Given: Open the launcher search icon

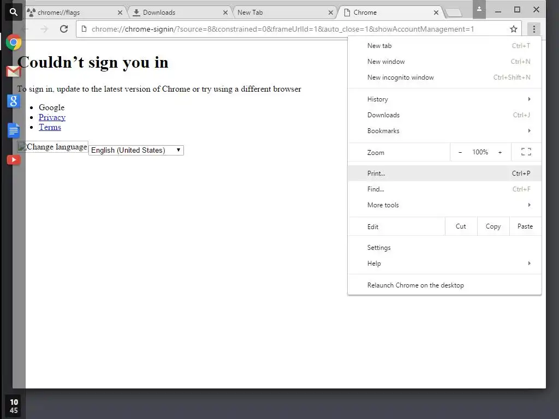Looking at the screenshot, I should (13, 12).
